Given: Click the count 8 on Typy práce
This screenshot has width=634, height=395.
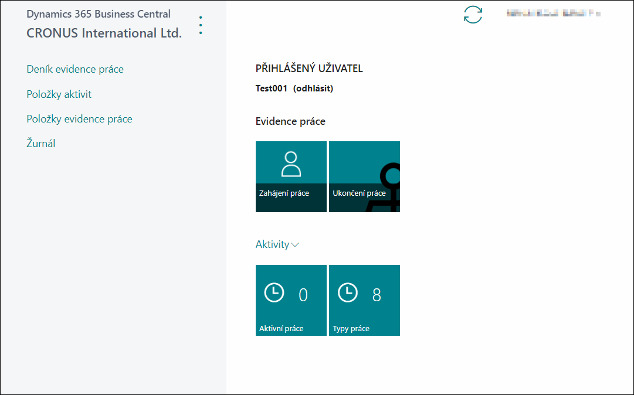Looking at the screenshot, I should tap(377, 295).
